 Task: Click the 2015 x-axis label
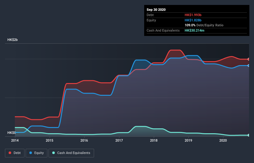[50, 140]
